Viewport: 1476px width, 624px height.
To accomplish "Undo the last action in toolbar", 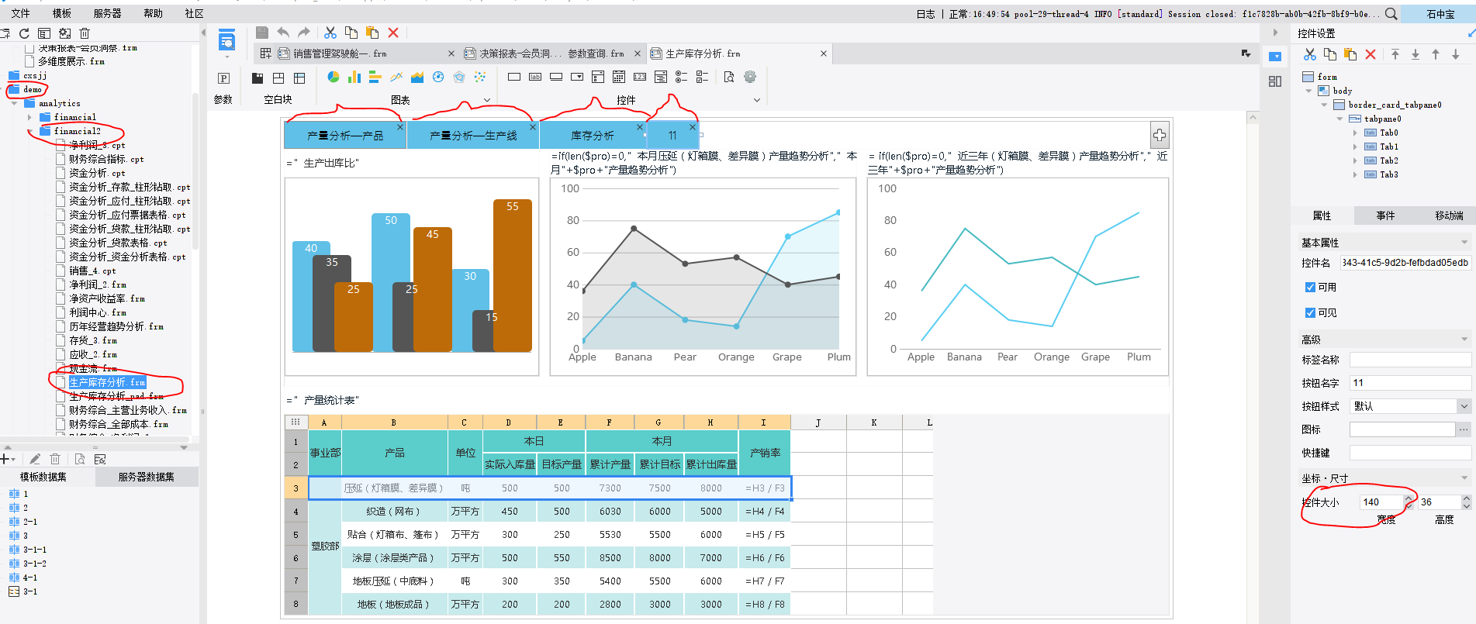I will click(x=283, y=33).
